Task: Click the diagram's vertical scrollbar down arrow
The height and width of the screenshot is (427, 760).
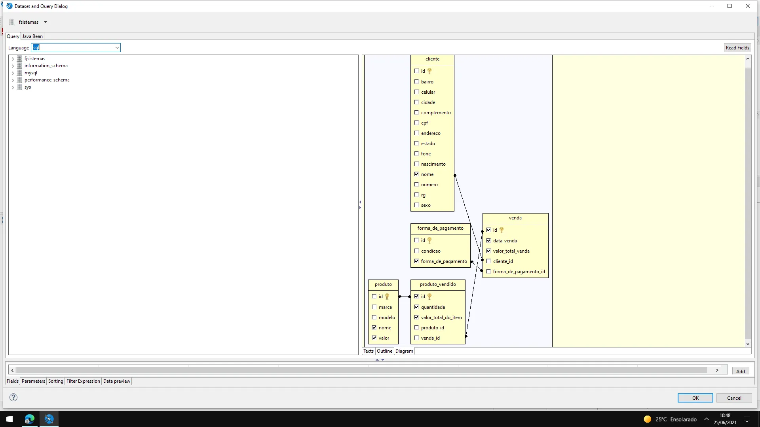Action: 748,344
